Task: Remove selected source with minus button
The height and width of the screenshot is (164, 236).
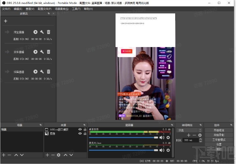Action: (x=53, y=155)
